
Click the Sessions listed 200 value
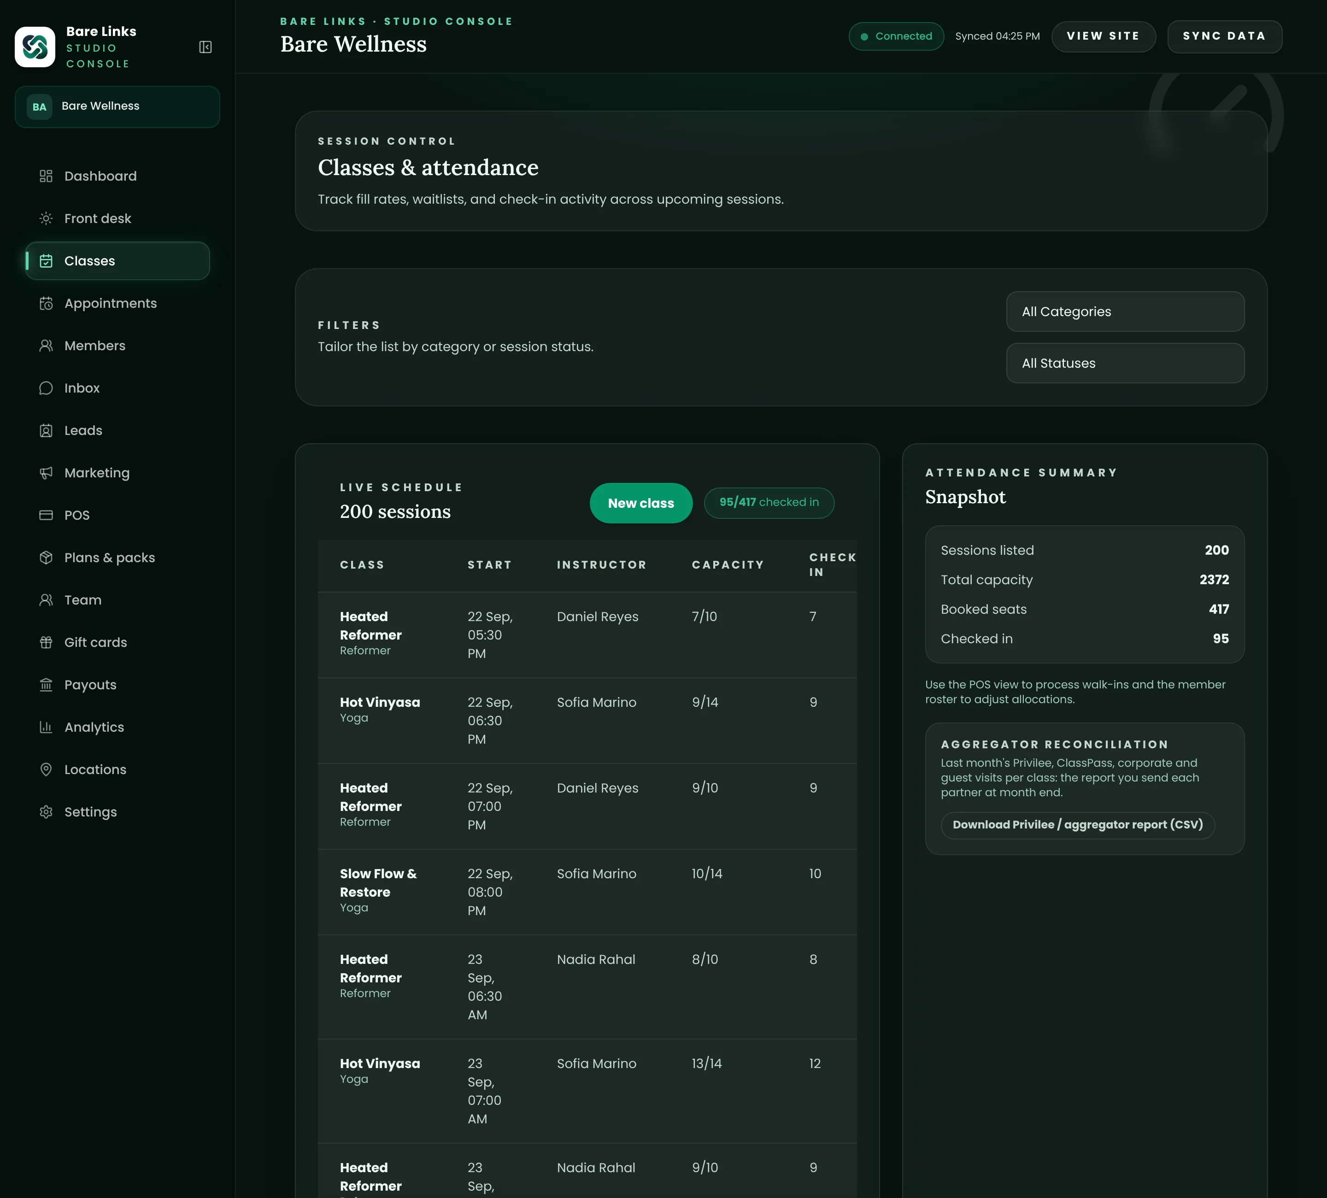point(1216,550)
